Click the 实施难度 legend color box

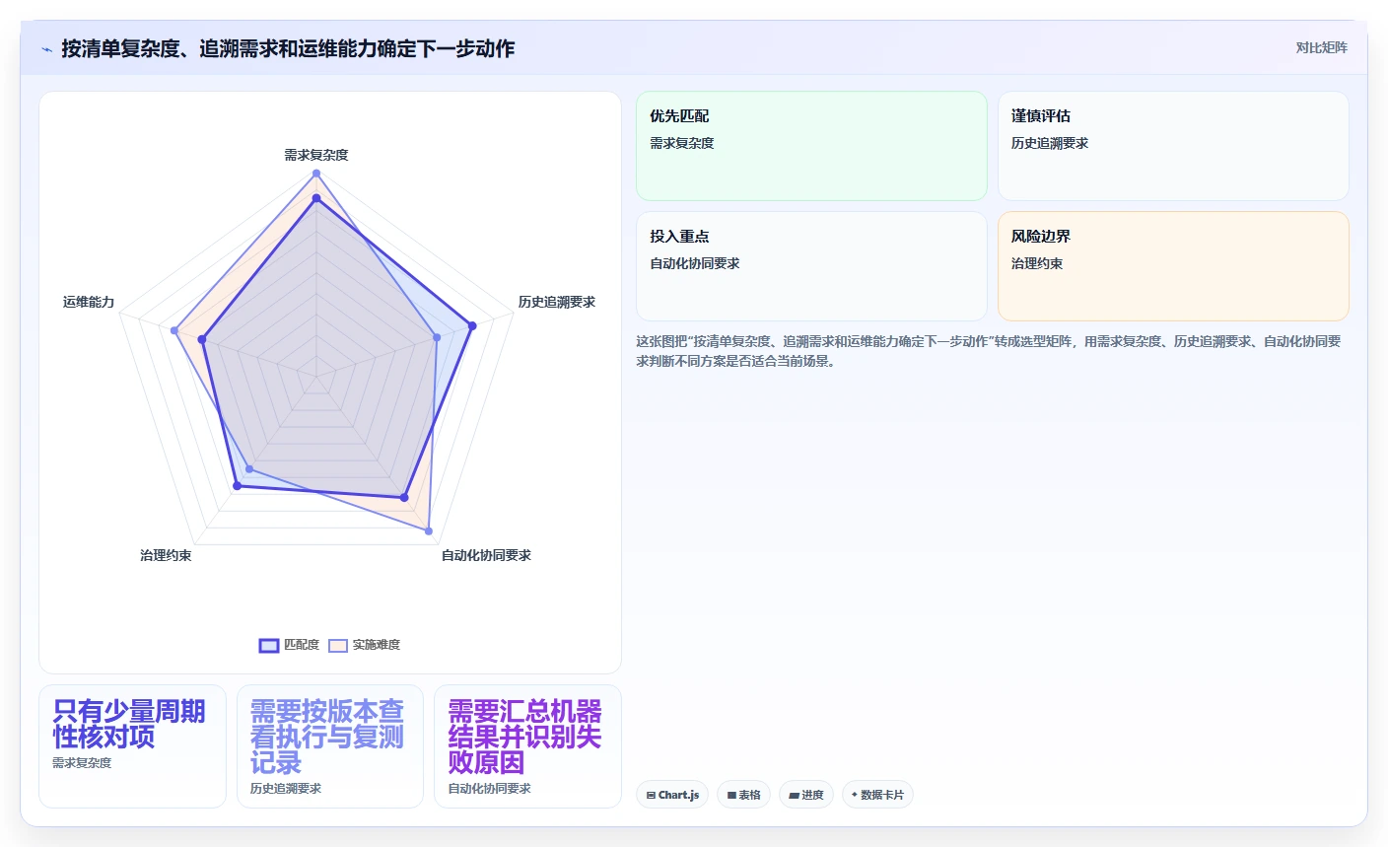(338, 645)
